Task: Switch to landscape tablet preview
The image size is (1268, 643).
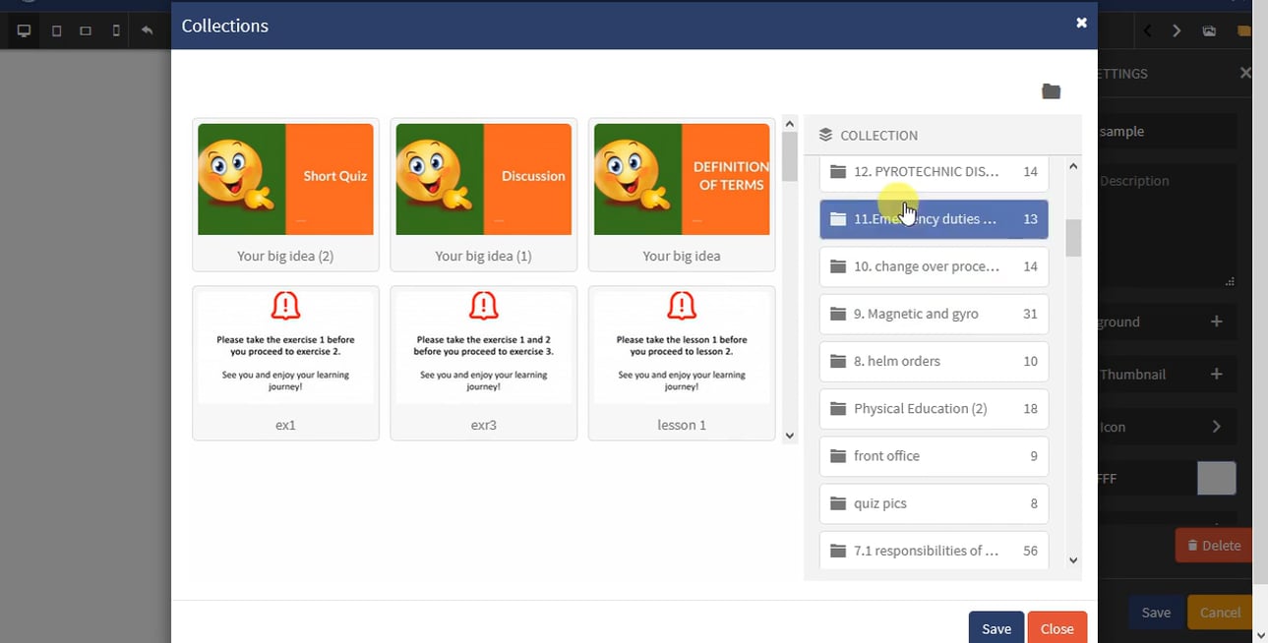Action: (x=86, y=30)
